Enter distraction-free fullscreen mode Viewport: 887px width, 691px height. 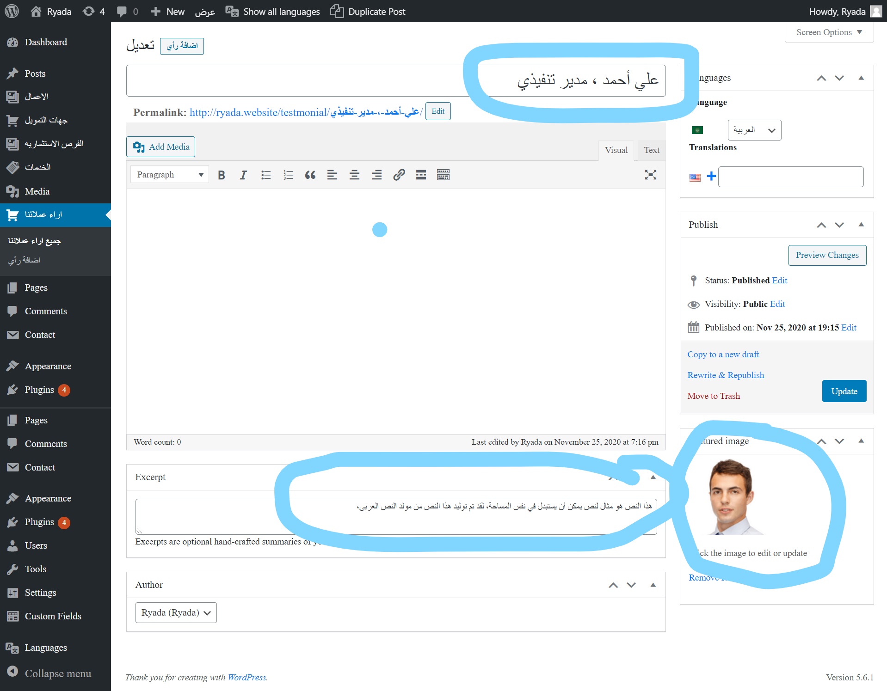click(650, 175)
